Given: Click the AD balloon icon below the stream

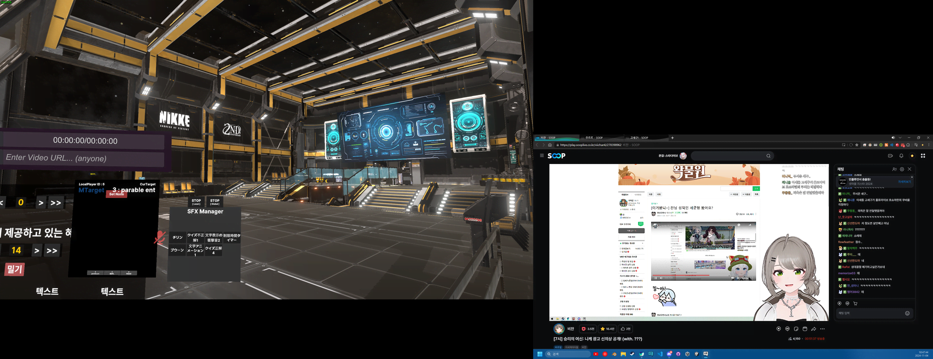Looking at the screenshot, I should click(787, 329).
